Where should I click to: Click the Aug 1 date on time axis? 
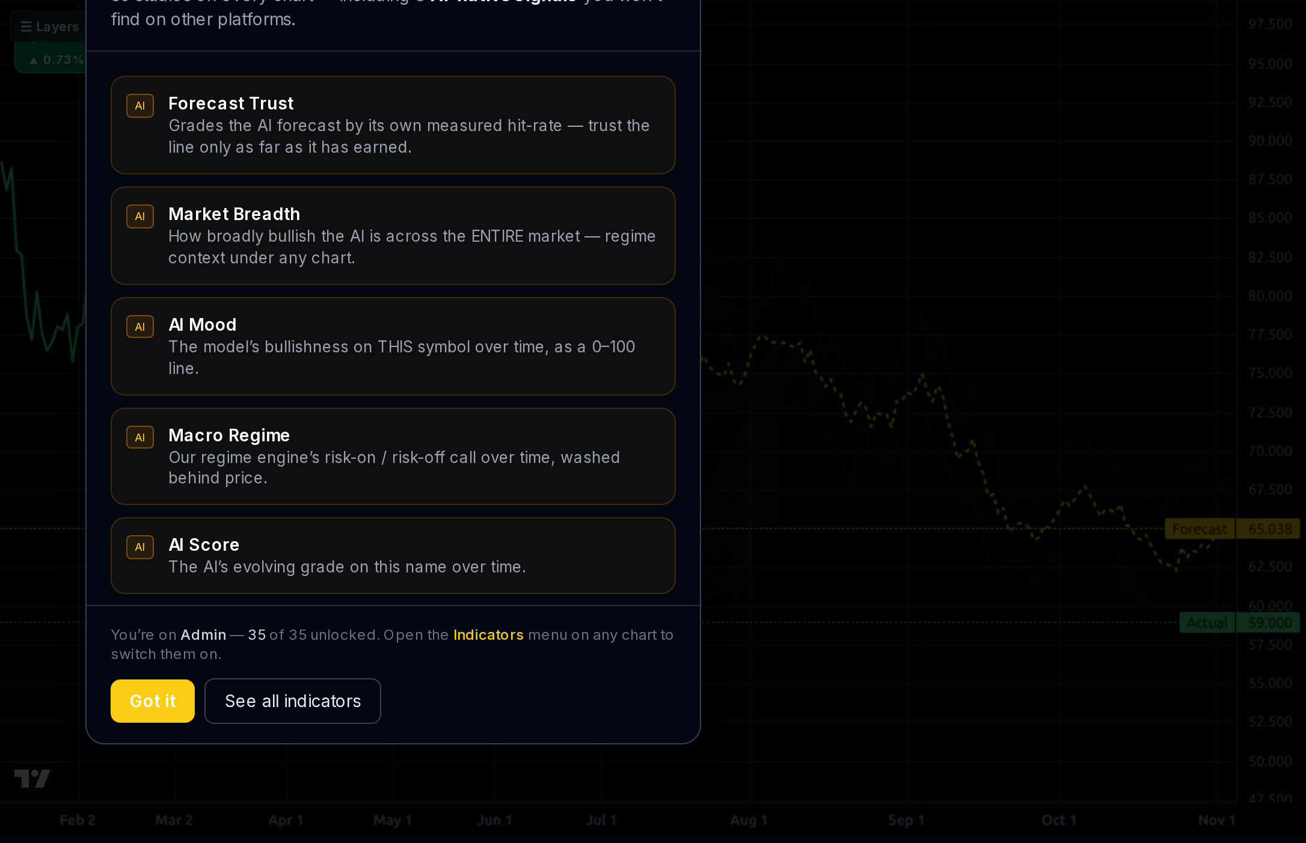749,820
